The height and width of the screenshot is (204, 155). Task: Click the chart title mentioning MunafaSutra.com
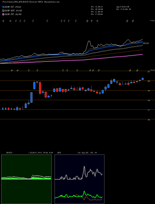[31, 2]
